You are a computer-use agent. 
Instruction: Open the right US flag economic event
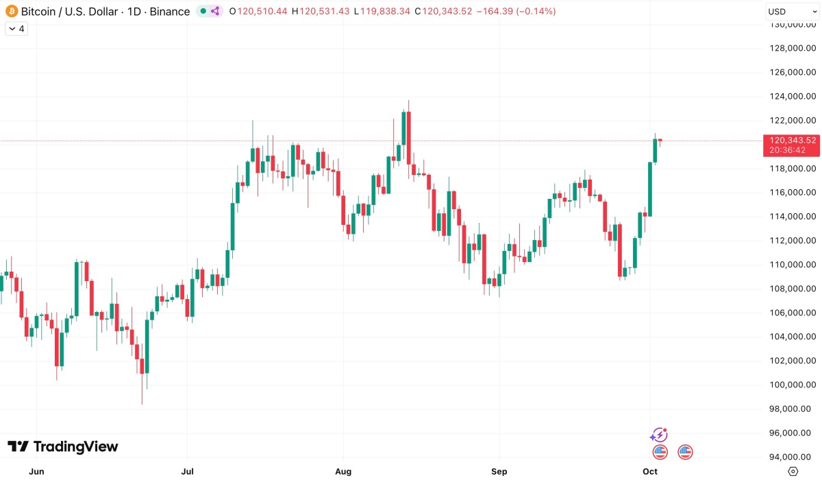point(685,452)
